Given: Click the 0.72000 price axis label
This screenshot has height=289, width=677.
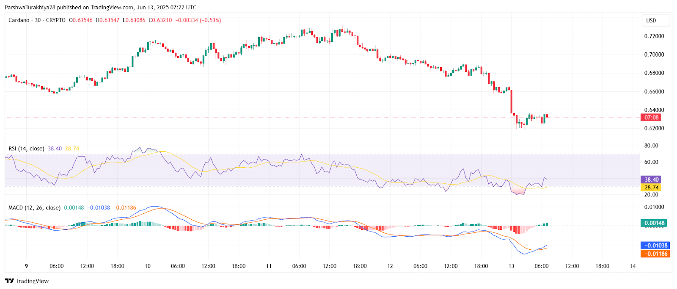Looking at the screenshot, I should [654, 36].
